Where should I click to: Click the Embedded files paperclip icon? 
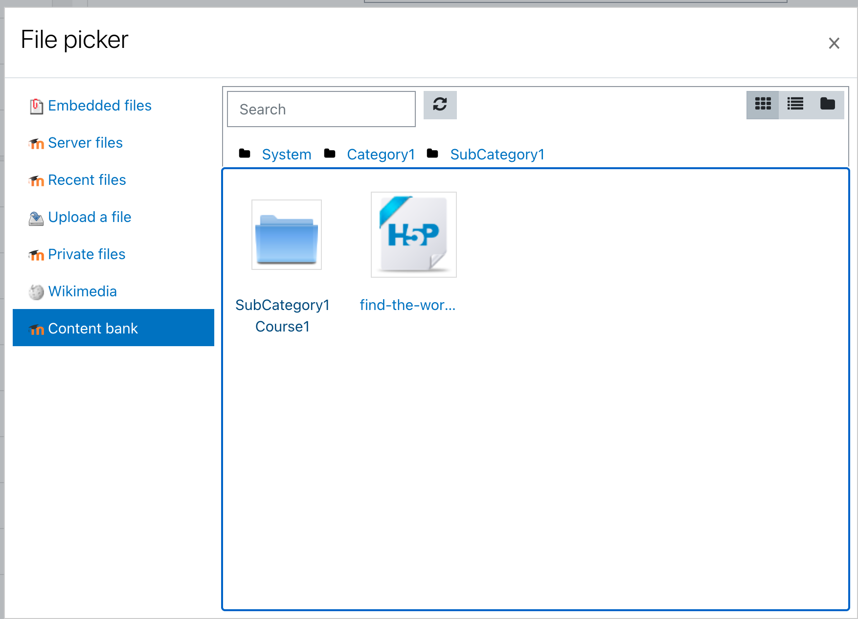tap(36, 106)
